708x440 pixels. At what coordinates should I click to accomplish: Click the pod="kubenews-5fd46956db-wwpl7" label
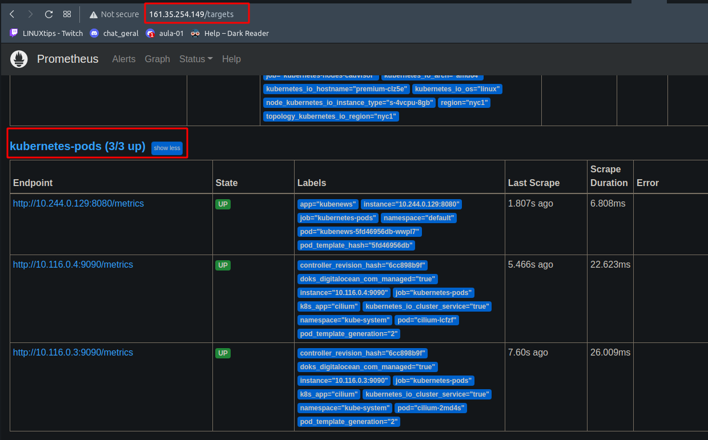tap(360, 232)
